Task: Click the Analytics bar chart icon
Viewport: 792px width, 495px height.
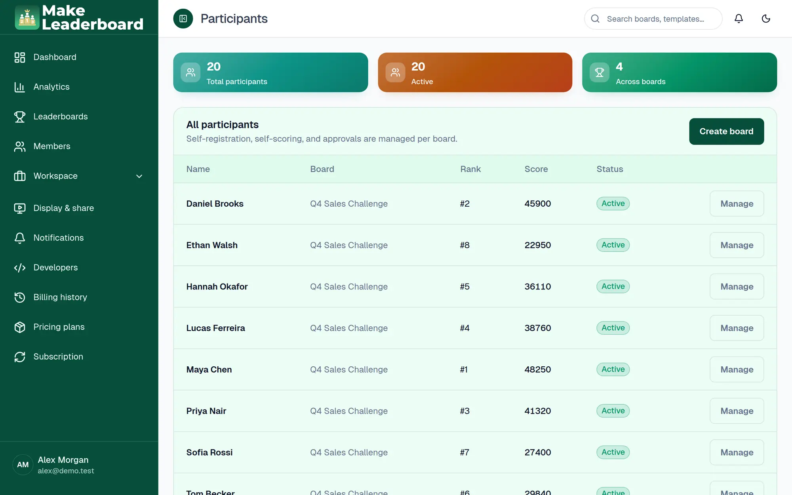Action: coord(19,87)
